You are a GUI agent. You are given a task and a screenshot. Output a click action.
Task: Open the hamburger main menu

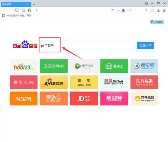point(164,10)
